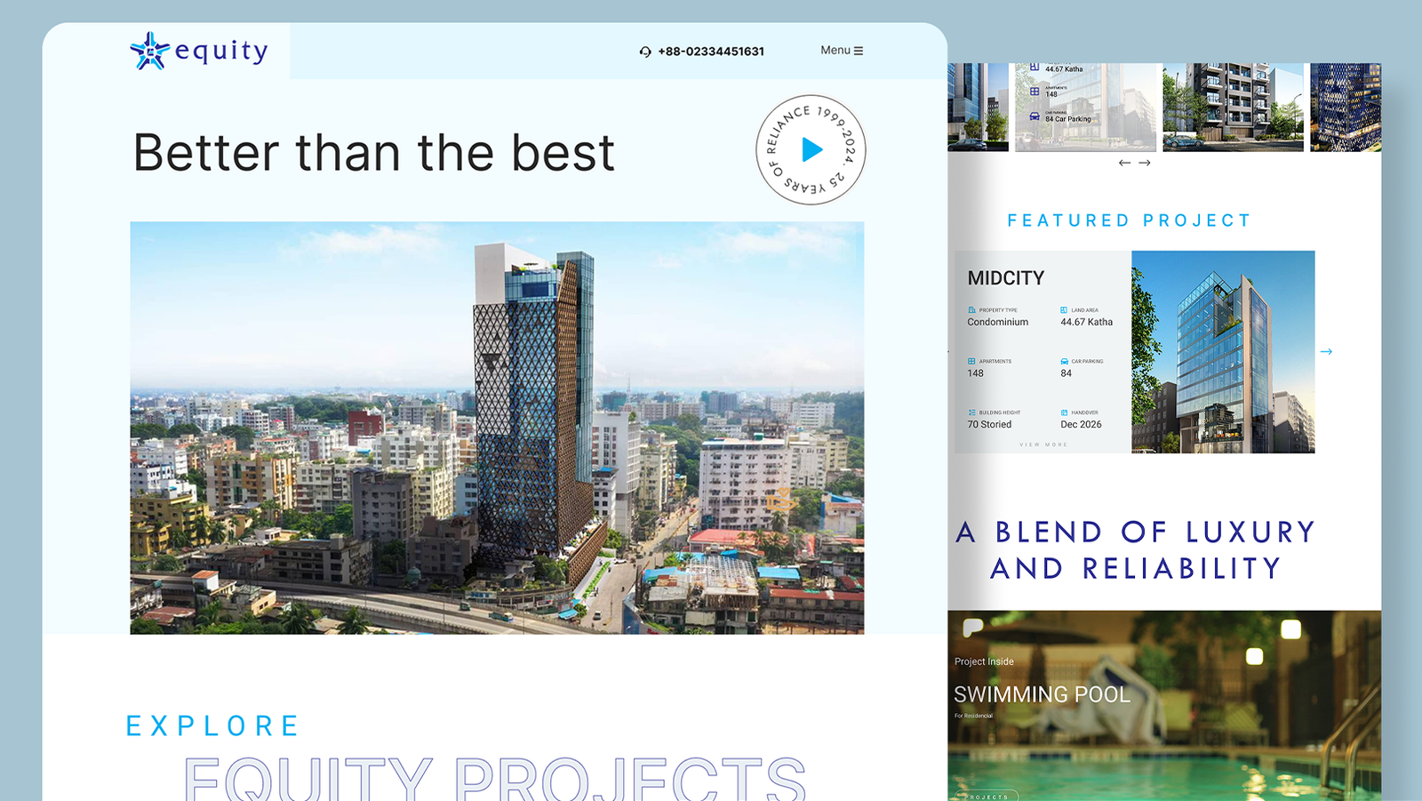Viewport: 1422px width, 801px height.
Task: Click VIEW MORE in MIDCITY card
Action: [1043, 445]
